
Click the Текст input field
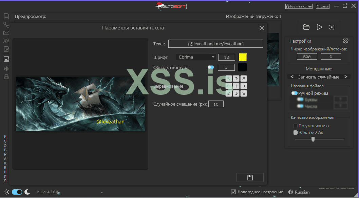click(216, 44)
